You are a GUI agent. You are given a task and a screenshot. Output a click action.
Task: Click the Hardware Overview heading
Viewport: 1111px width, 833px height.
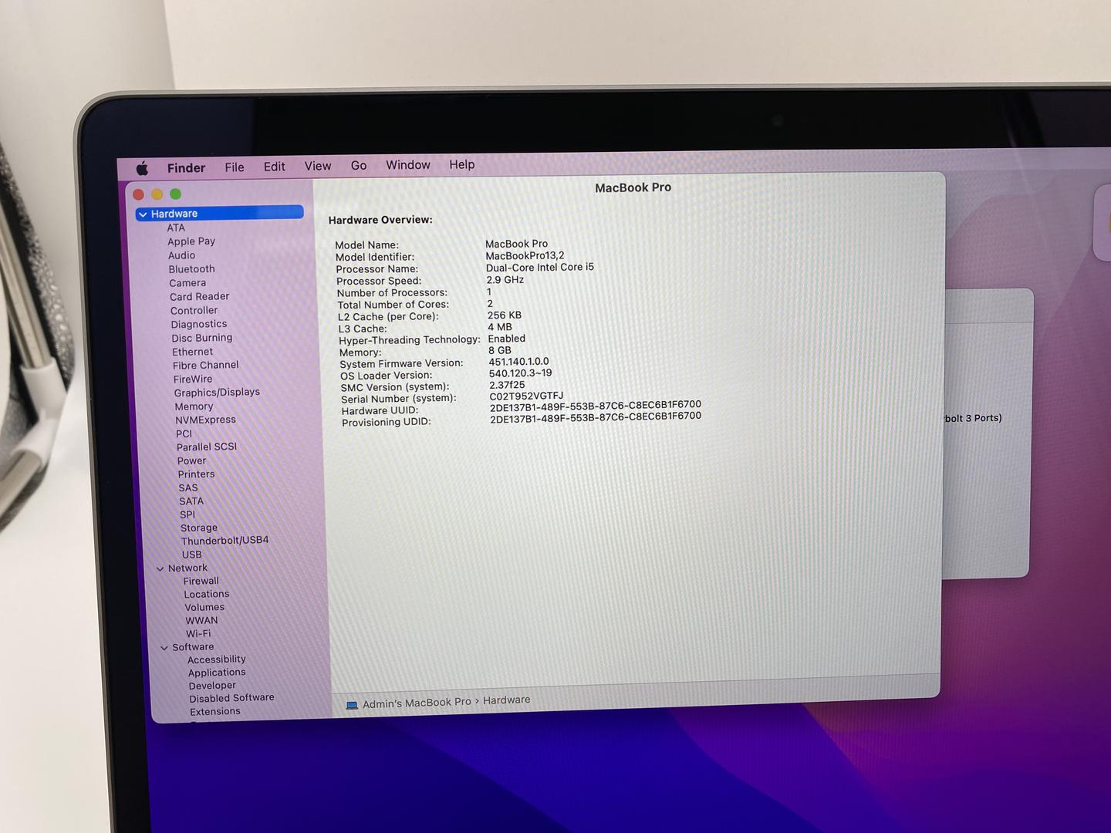point(380,220)
